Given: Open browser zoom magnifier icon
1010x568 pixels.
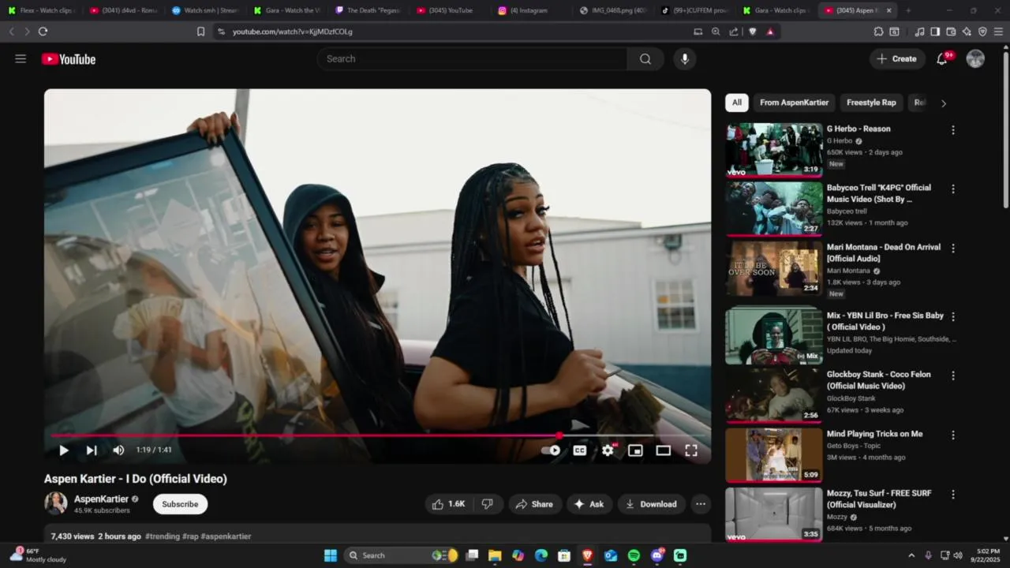Looking at the screenshot, I should (x=716, y=32).
